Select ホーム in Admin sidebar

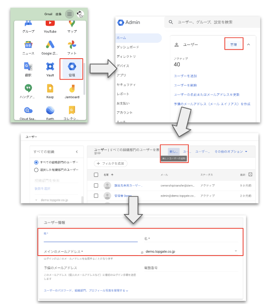pos(139,38)
